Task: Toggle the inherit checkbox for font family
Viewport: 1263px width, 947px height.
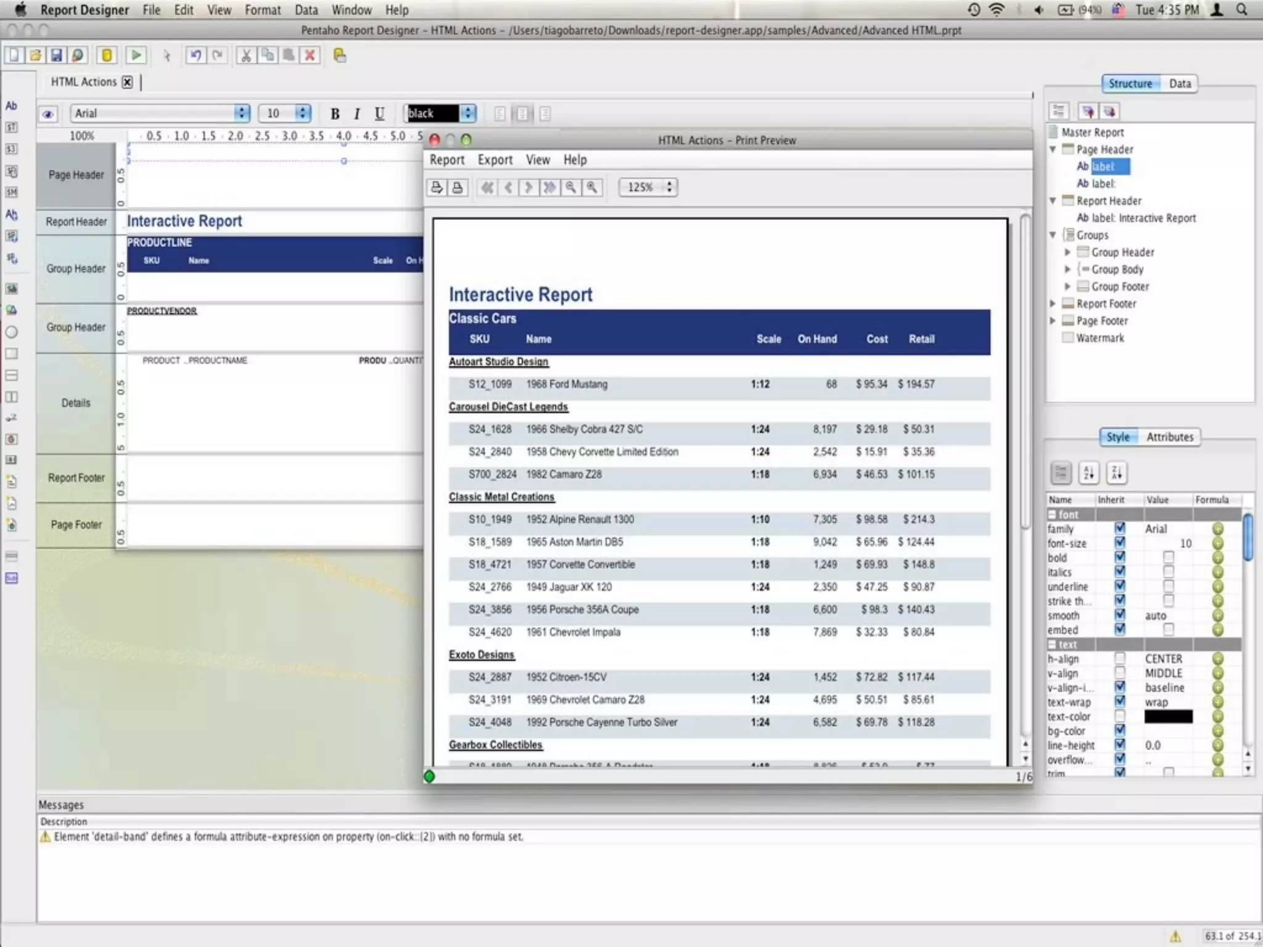Action: click(1120, 528)
